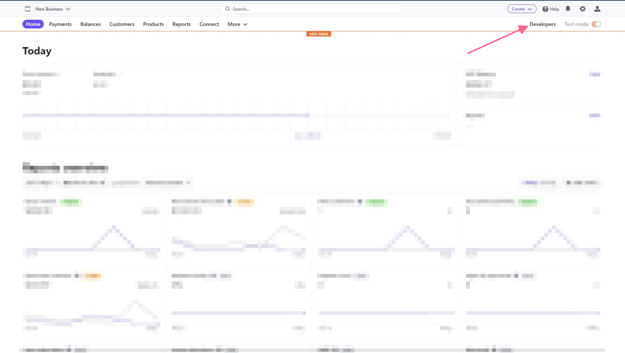
Task: Toggle the Test mode switch
Action: pos(596,24)
